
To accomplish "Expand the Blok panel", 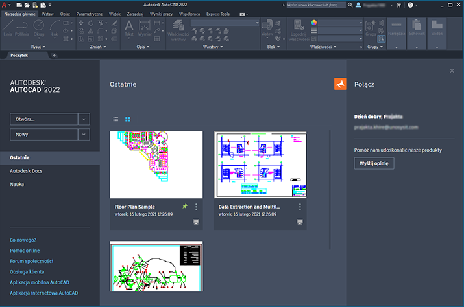I will (273, 47).
